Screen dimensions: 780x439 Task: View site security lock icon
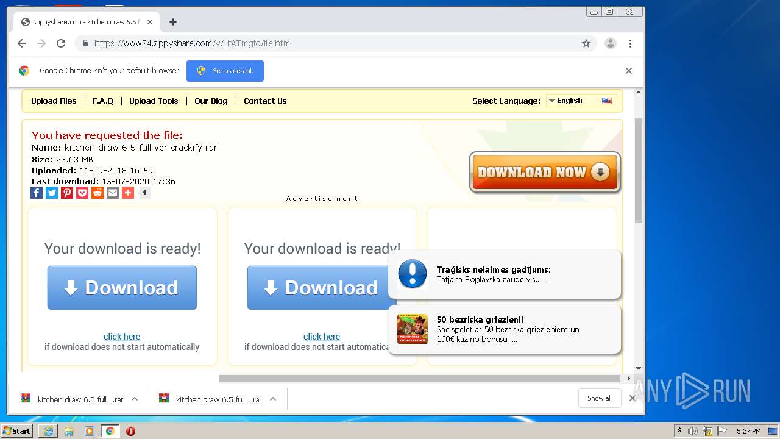coord(85,43)
